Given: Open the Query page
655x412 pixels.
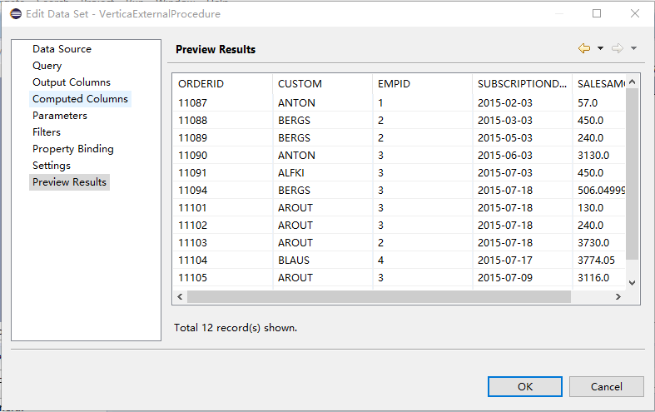Looking at the screenshot, I should (x=47, y=66).
